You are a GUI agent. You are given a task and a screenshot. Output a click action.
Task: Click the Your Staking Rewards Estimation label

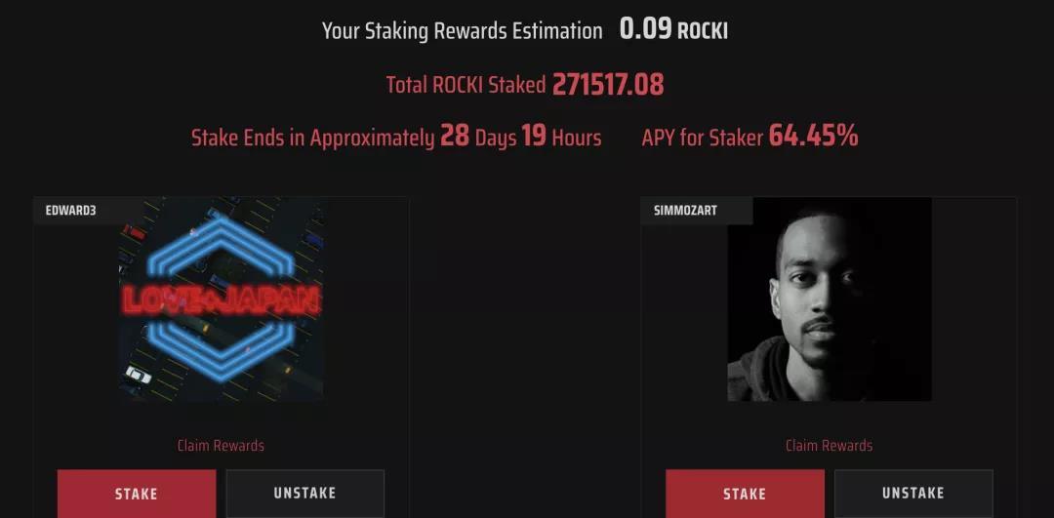click(x=462, y=31)
